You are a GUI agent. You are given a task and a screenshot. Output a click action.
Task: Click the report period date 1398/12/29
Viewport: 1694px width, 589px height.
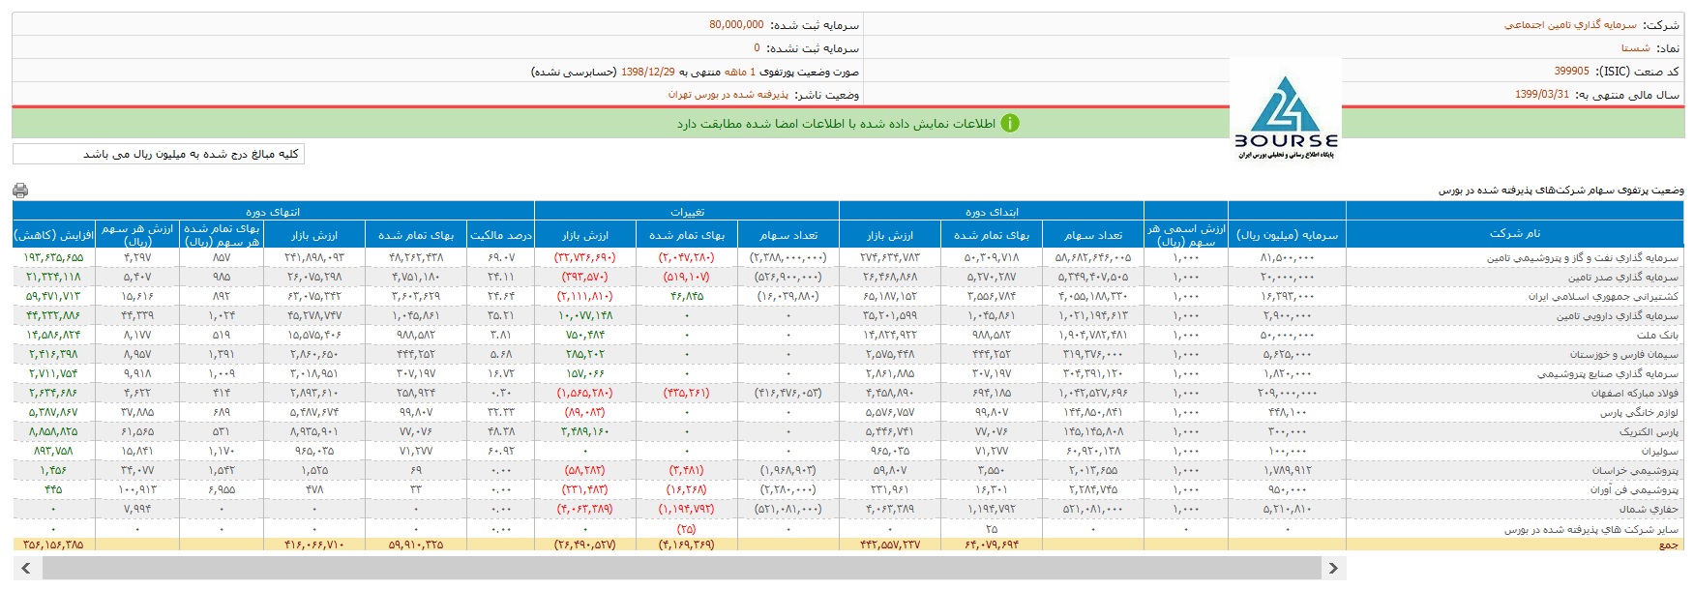coord(648,72)
